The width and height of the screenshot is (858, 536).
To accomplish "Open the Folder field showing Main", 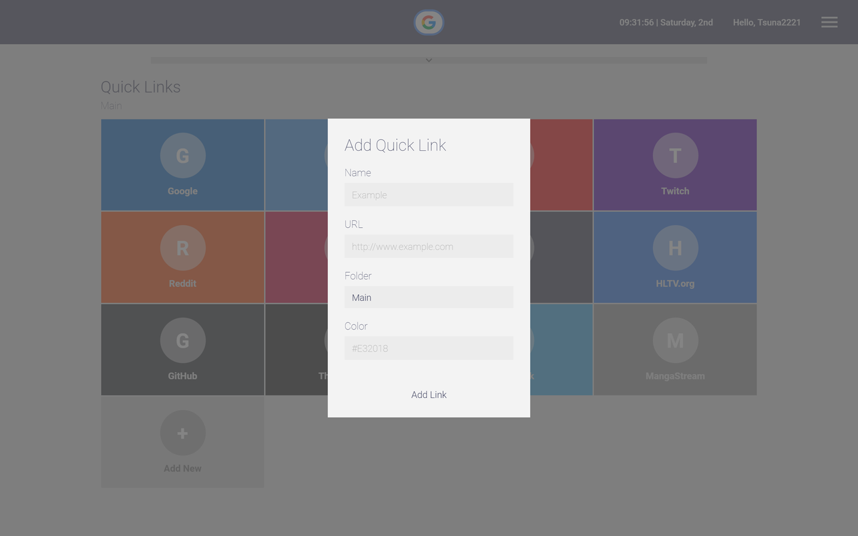I will pyautogui.click(x=429, y=297).
